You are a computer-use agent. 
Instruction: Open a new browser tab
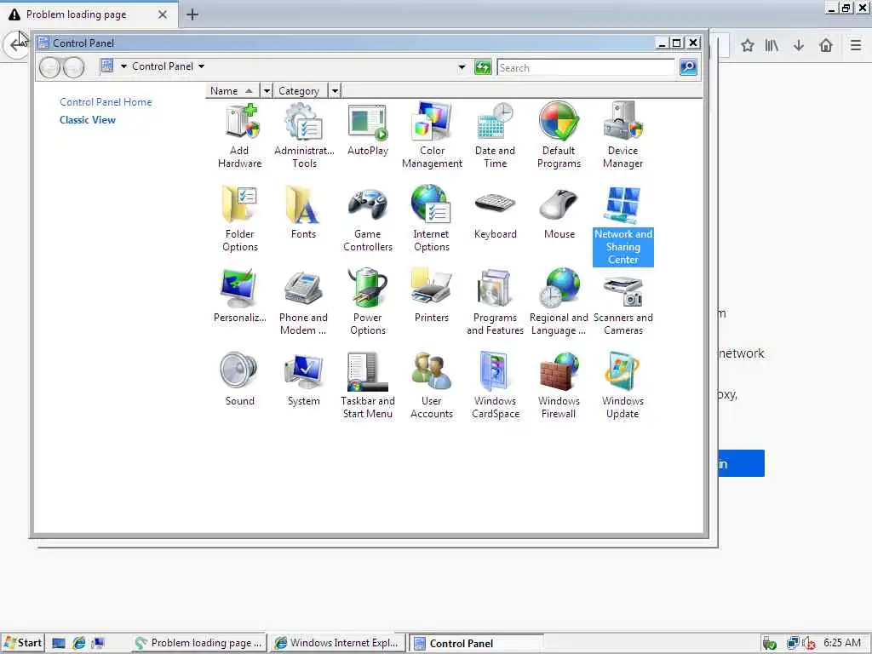[x=192, y=14]
